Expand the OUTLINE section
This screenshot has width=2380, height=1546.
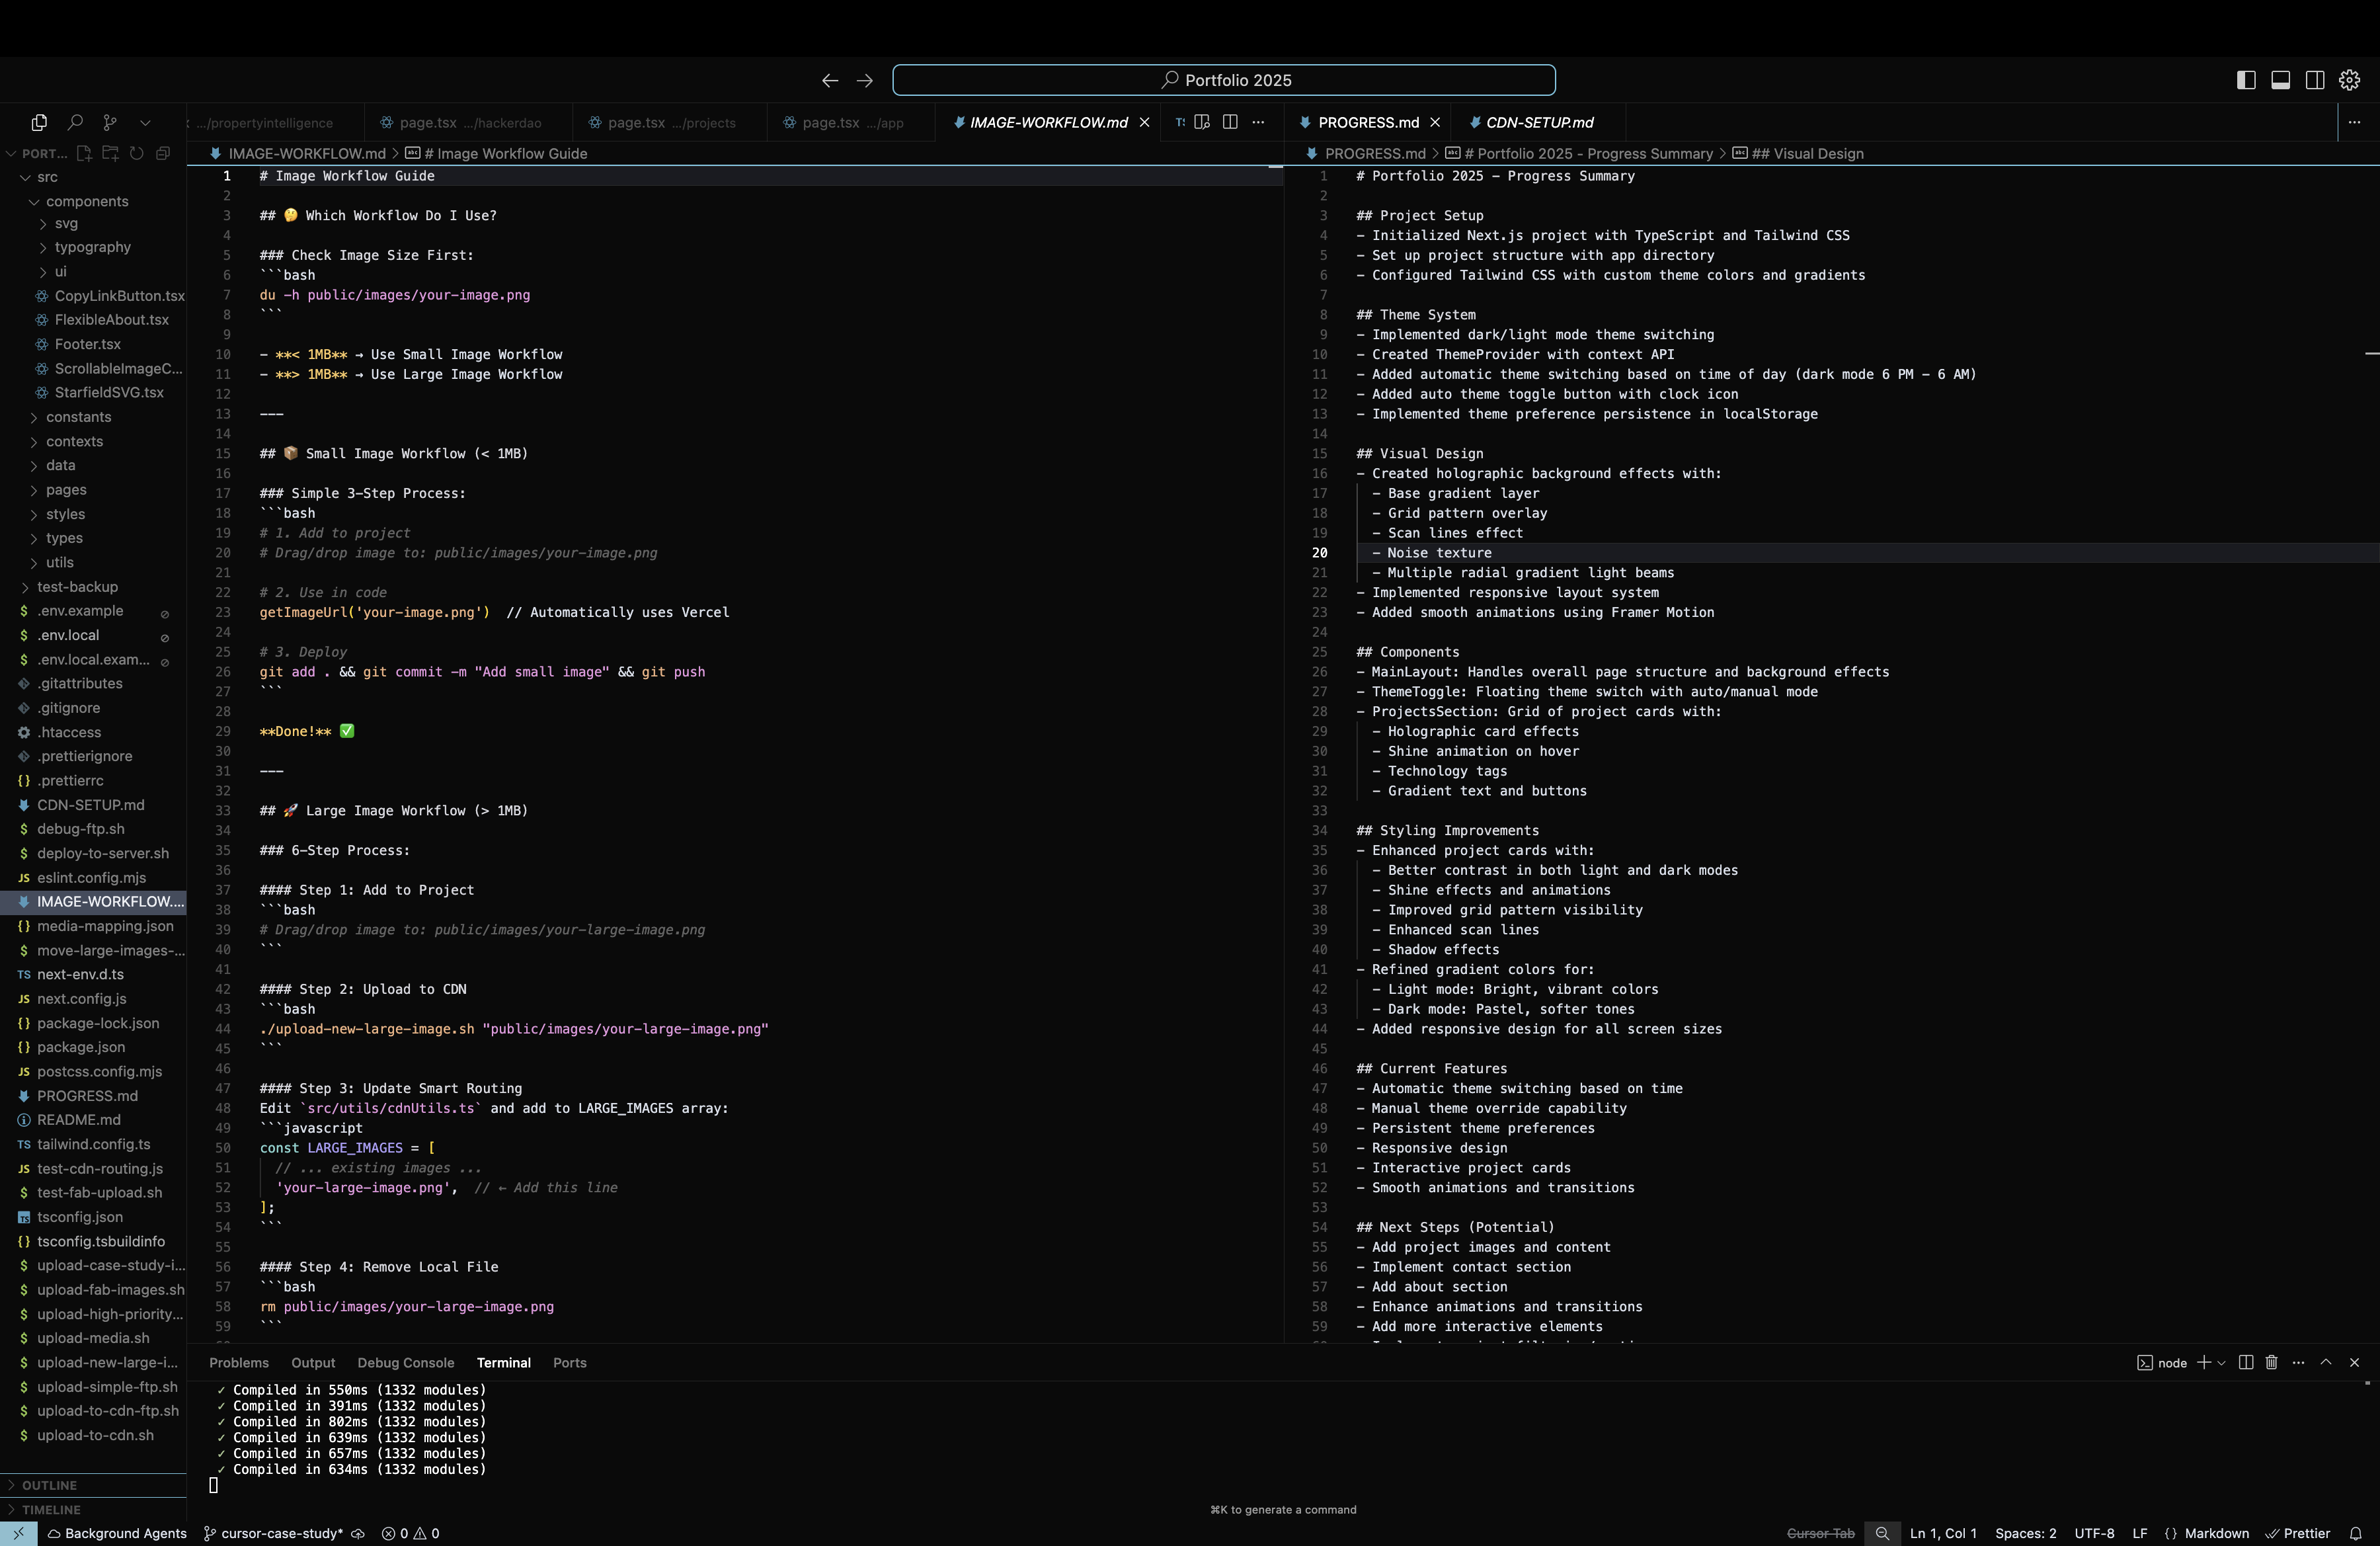(93, 1485)
